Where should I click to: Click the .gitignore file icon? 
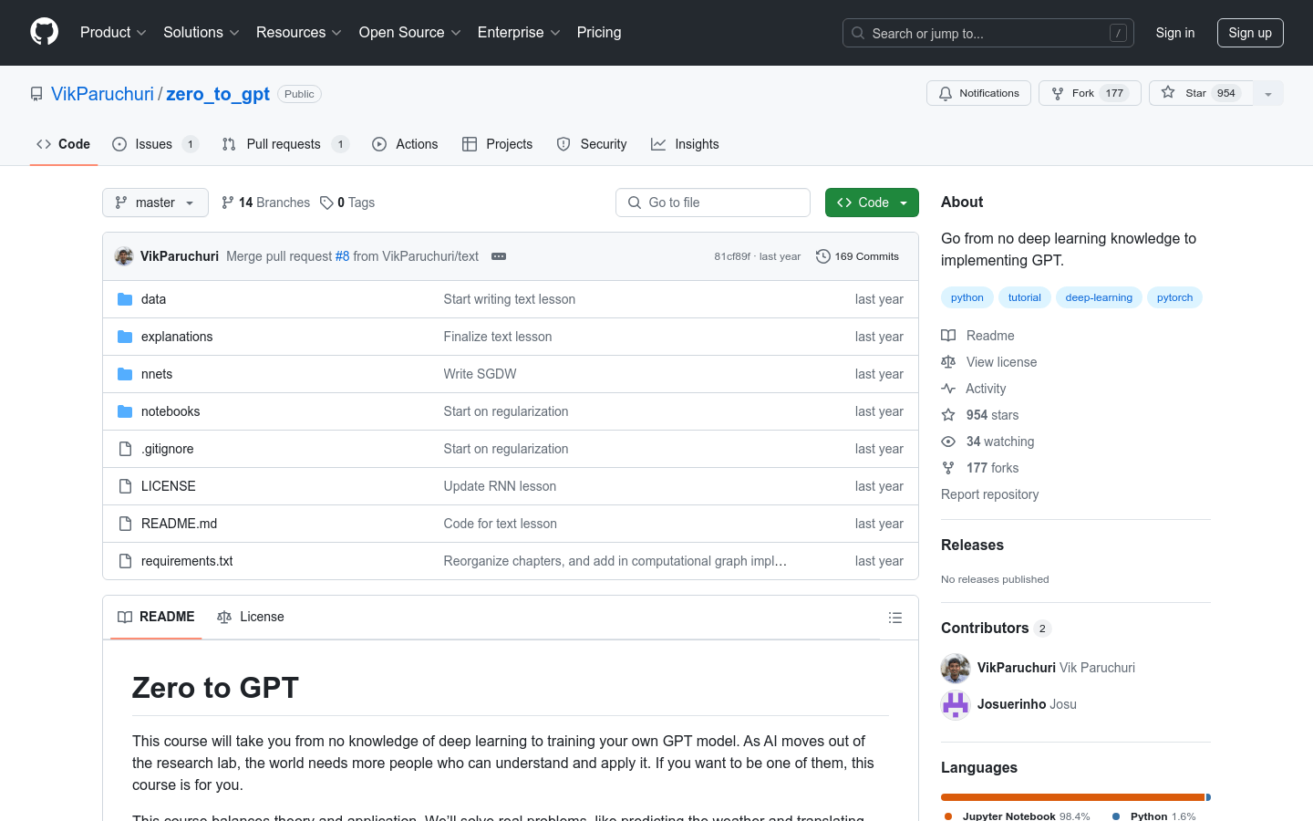coord(125,449)
